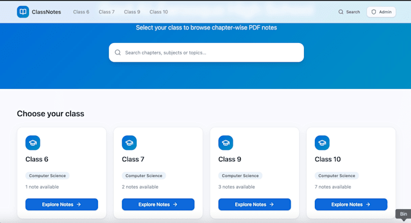Image resolution: width=411 pixels, height=223 pixels.
Task: Open the Admin button
Action: (x=381, y=12)
